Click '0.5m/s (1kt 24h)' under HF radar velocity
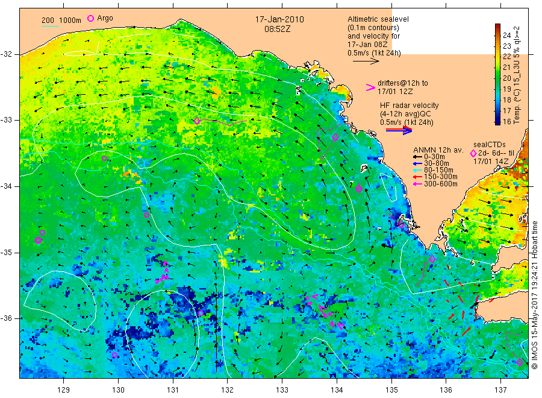 click(407, 122)
